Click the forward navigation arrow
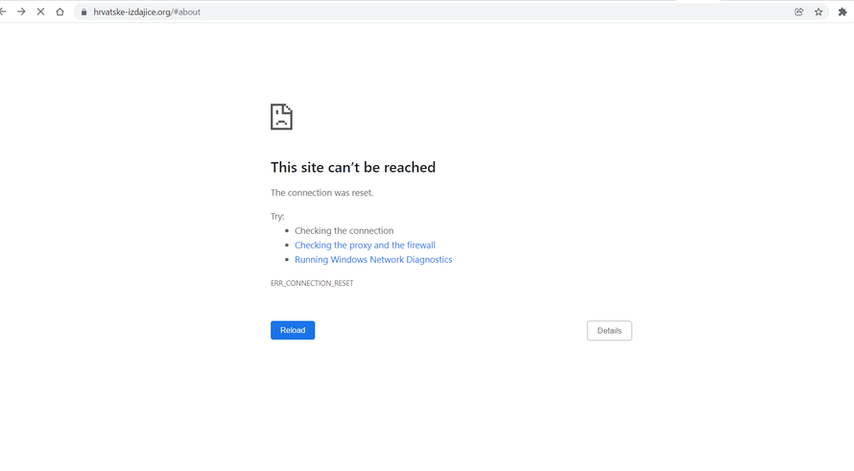854x471 pixels. coord(21,12)
